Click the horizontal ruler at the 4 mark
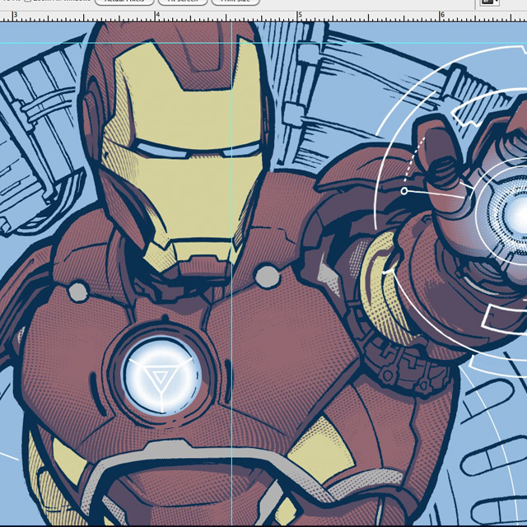The image size is (527, 527). (x=156, y=16)
